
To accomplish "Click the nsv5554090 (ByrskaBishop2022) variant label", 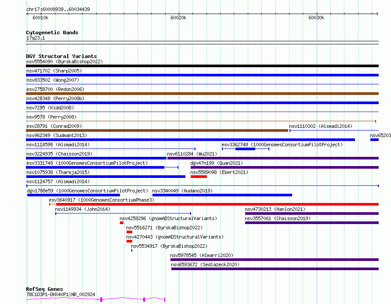I will pyautogui.click(x=65, y=62).
